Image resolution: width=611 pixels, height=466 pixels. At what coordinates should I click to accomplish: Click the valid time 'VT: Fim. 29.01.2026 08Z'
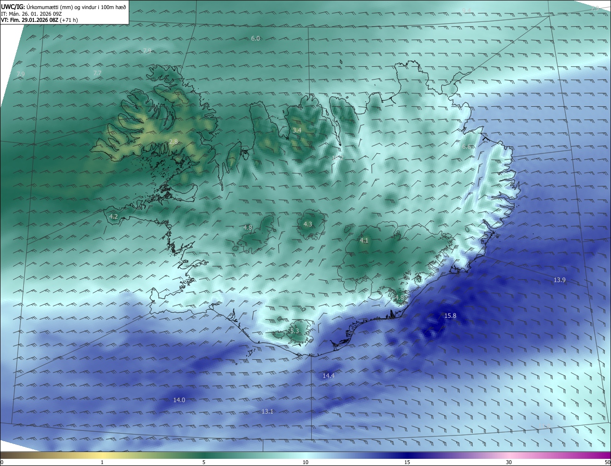tap(30, 20)
